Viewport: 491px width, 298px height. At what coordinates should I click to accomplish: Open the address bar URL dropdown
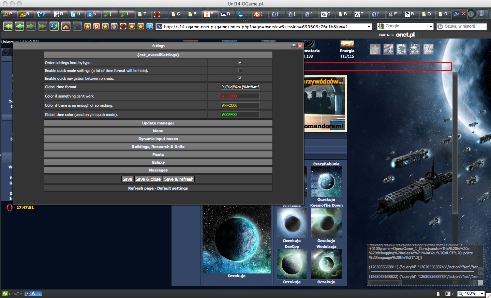pos(369,27)
